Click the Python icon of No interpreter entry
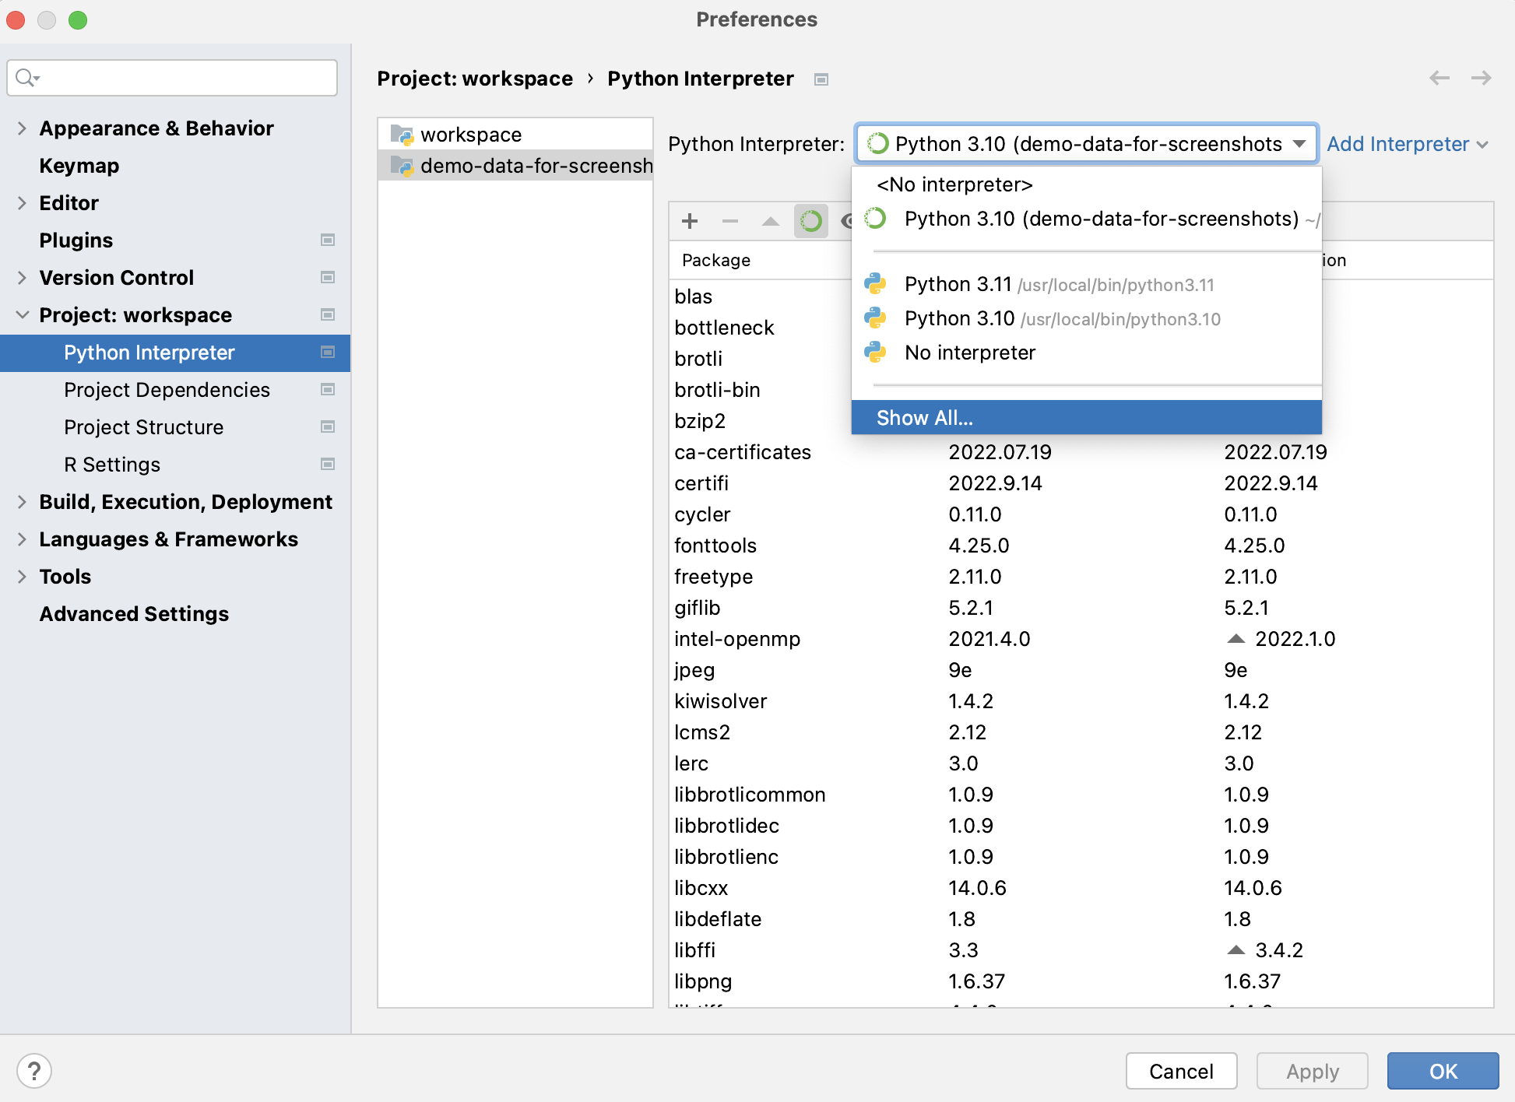The width and height of the screenshot is (1515, 1102). coord(875,353)
